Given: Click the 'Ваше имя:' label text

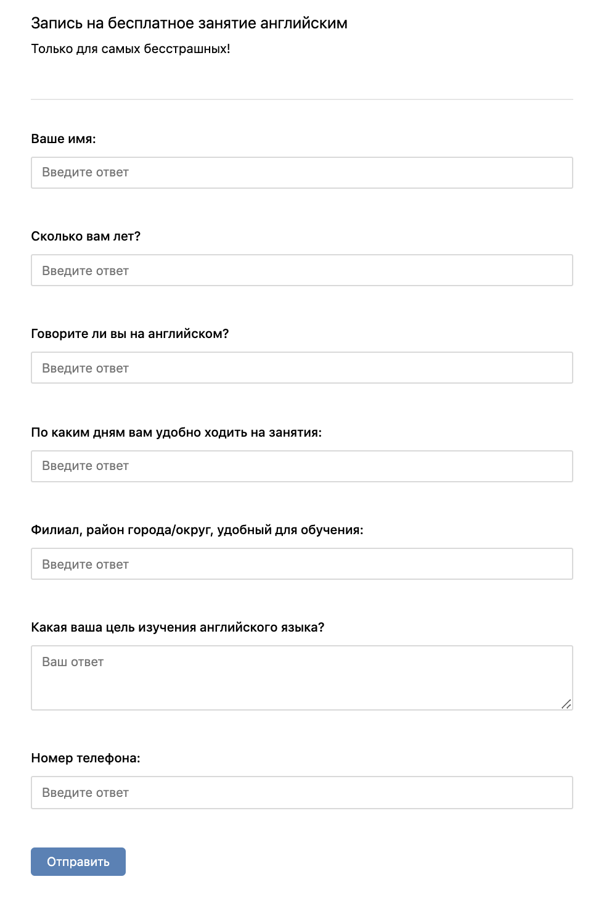Looking at the screenshot, I should (x=63, y=139).
